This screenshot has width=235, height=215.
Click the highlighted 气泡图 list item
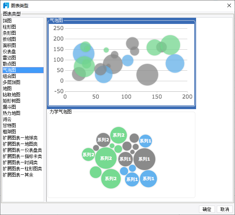[23, 70]
